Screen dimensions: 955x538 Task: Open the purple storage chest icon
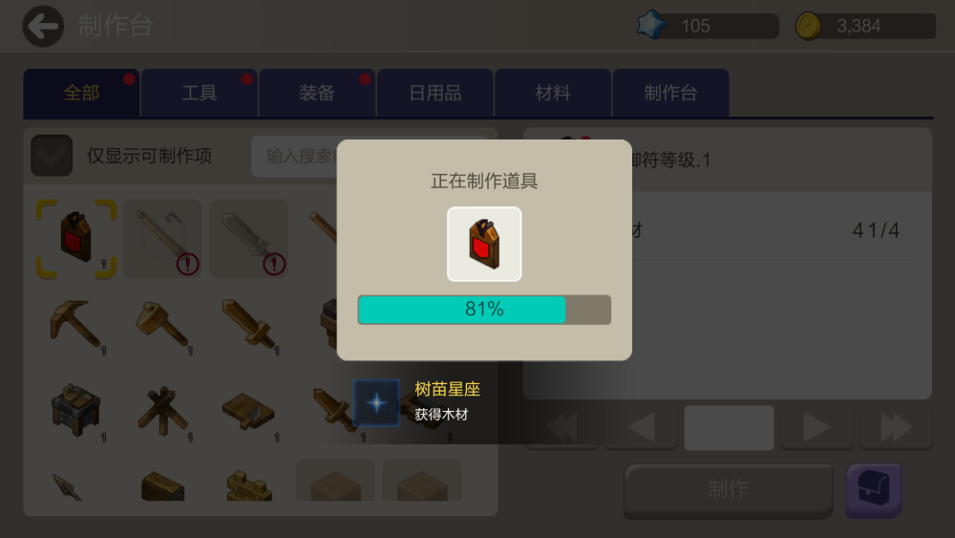point(874,490)
